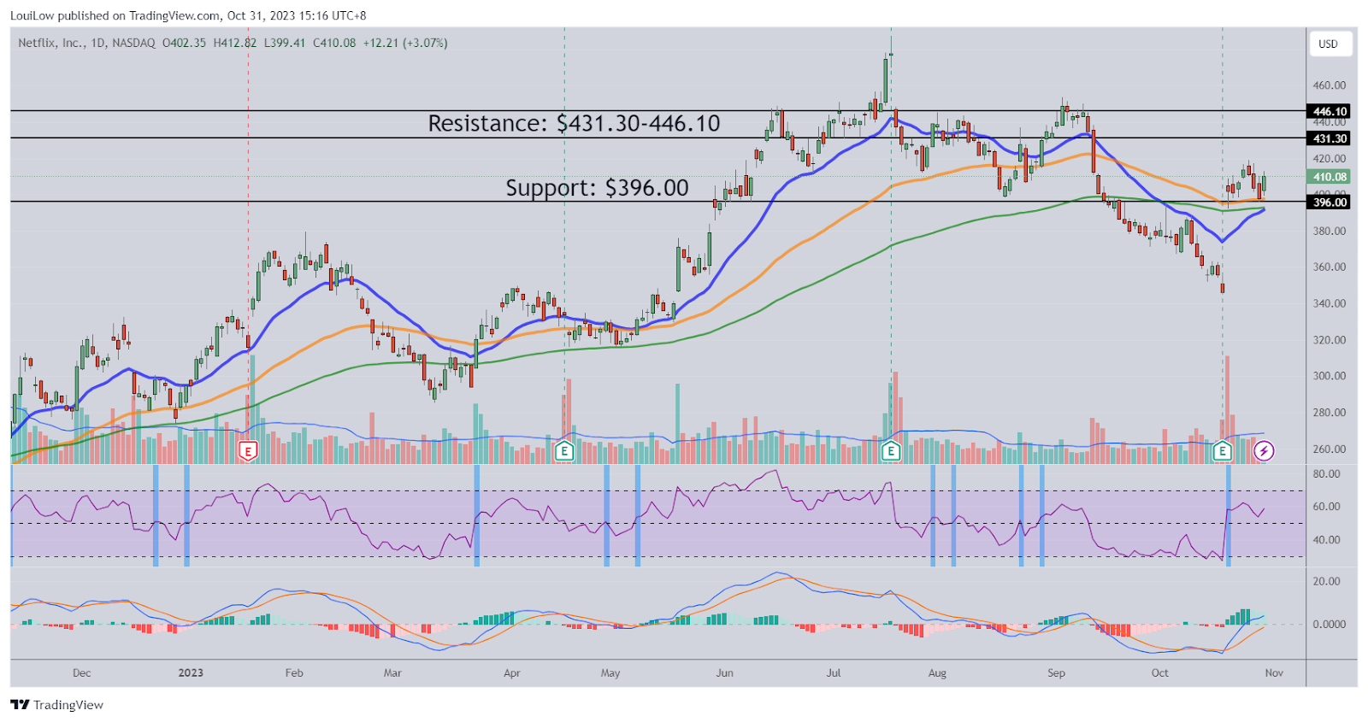
Task: Click the Apr label on time axis
Action: 512,673
